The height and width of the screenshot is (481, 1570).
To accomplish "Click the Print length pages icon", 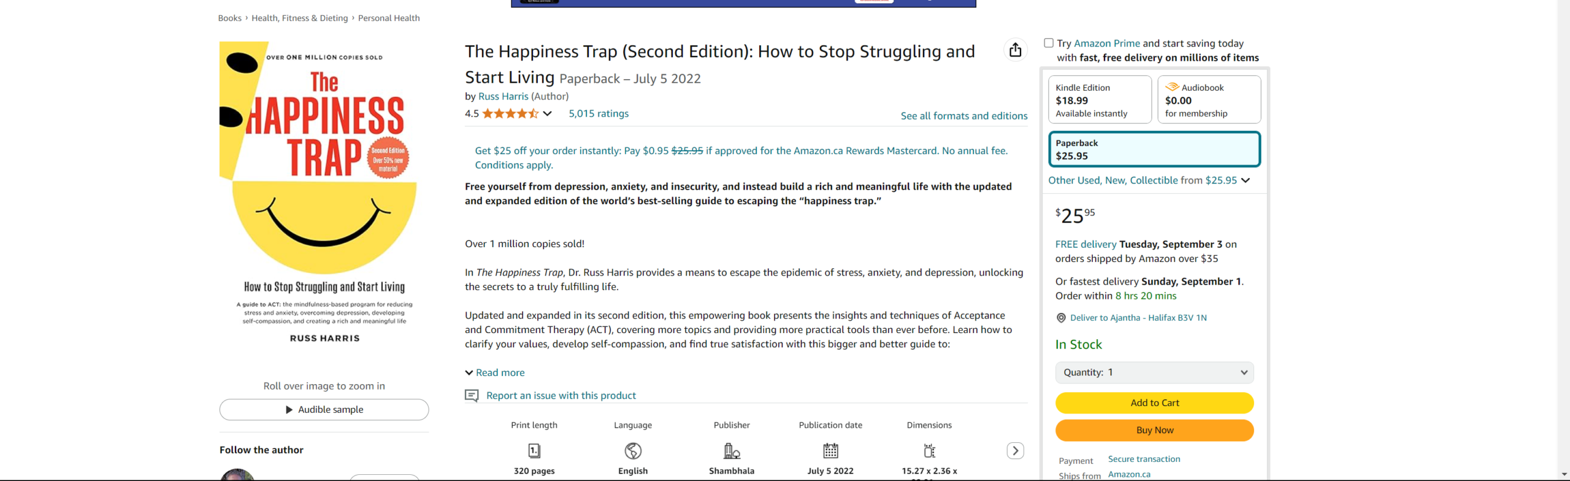I will (x=534, y=451).
